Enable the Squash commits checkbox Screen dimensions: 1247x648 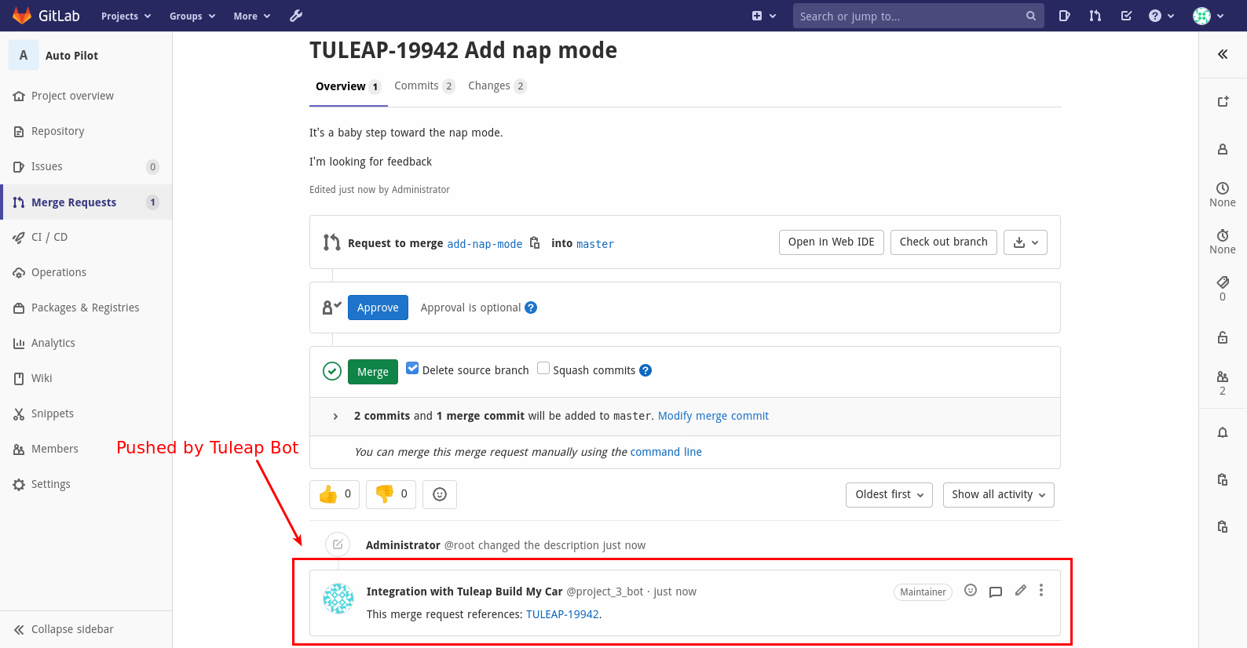click(543, 368)
